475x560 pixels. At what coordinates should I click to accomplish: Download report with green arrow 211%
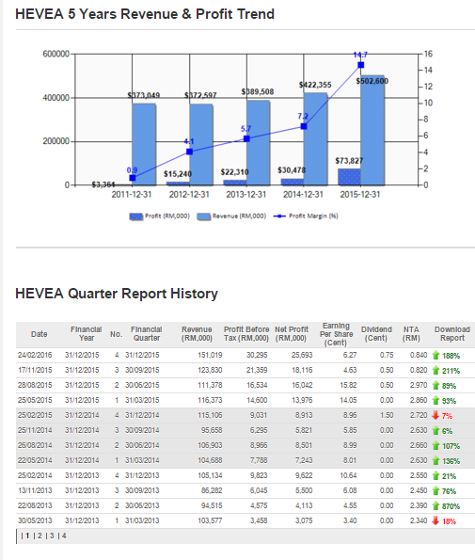(446, 371)
